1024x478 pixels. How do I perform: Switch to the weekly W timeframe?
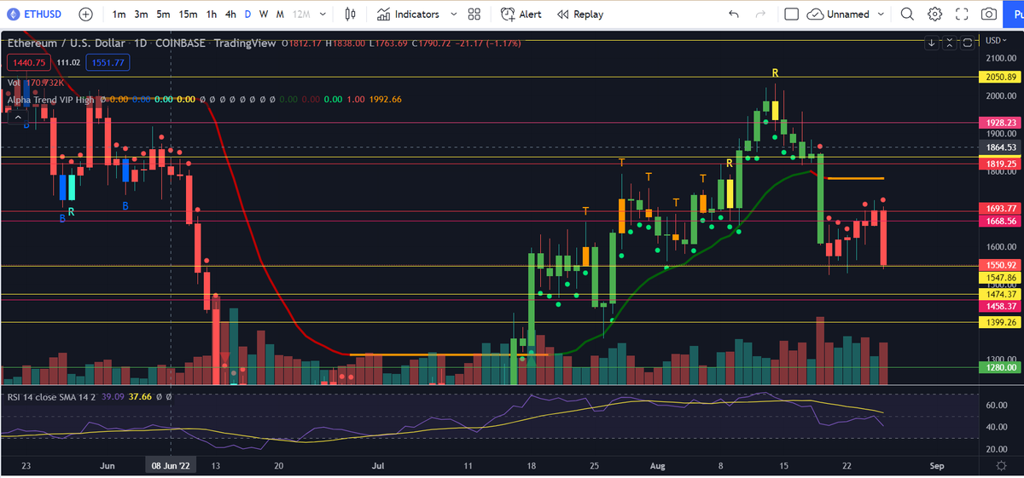pos(264,14)
